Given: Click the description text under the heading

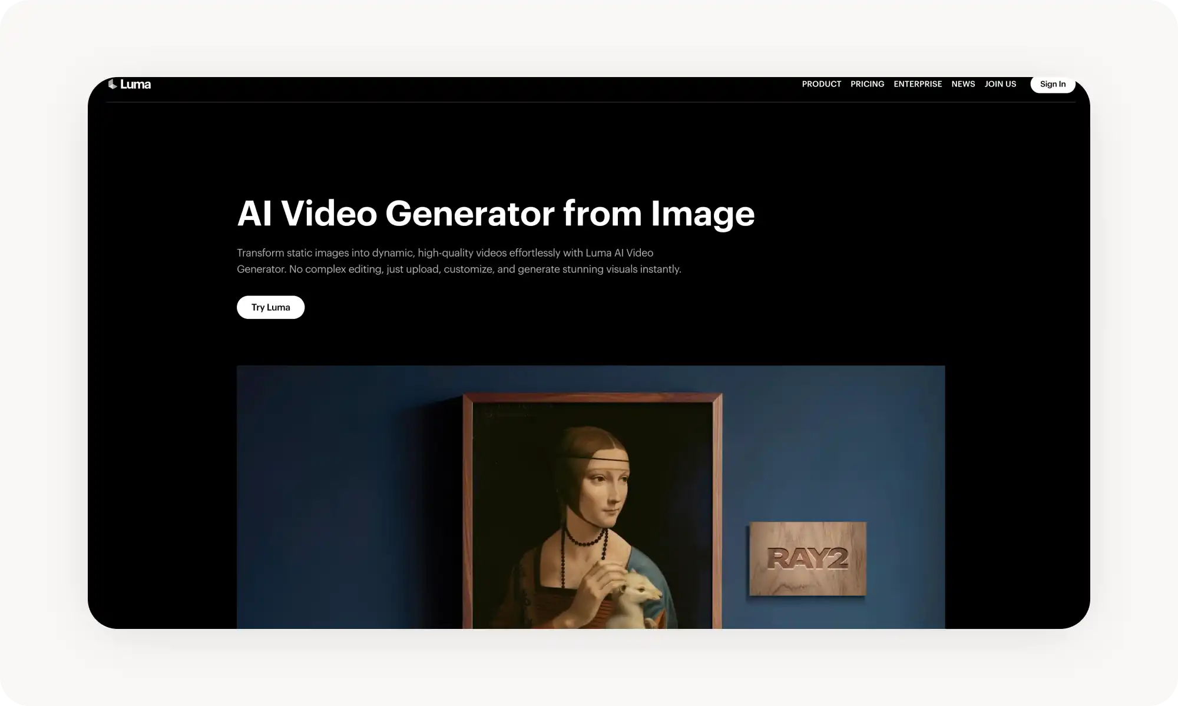Looking at the screenshot, I should coord(458,261).
